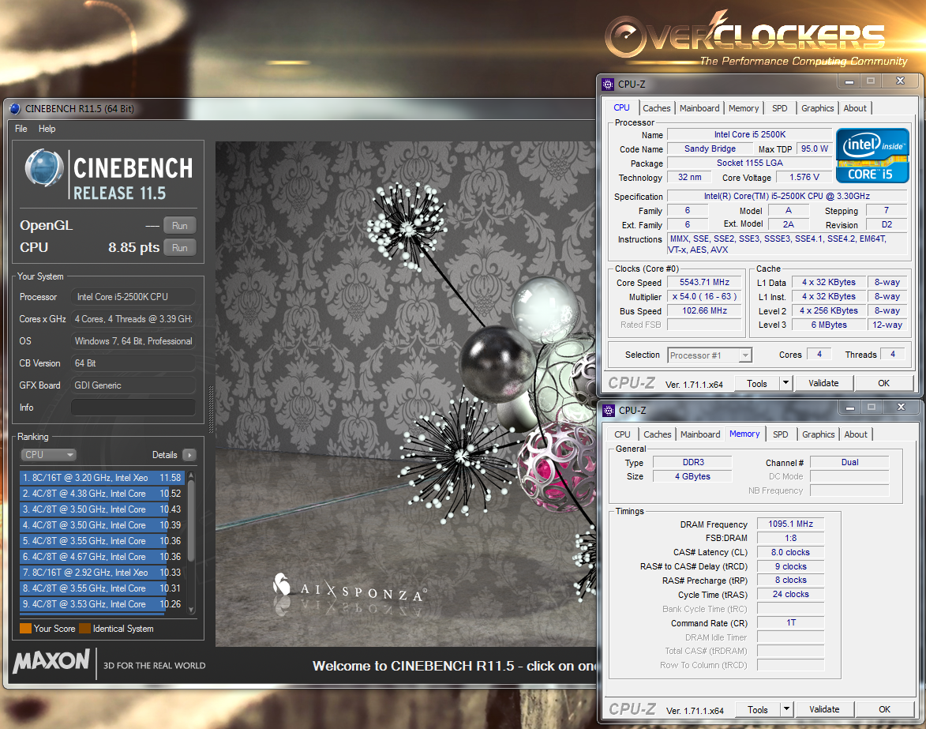Click the Core Voltage value 1.576 V

[804, 177]
